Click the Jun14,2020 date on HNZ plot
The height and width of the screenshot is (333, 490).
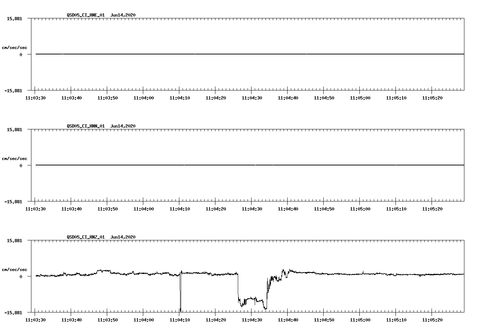(123, 237)
